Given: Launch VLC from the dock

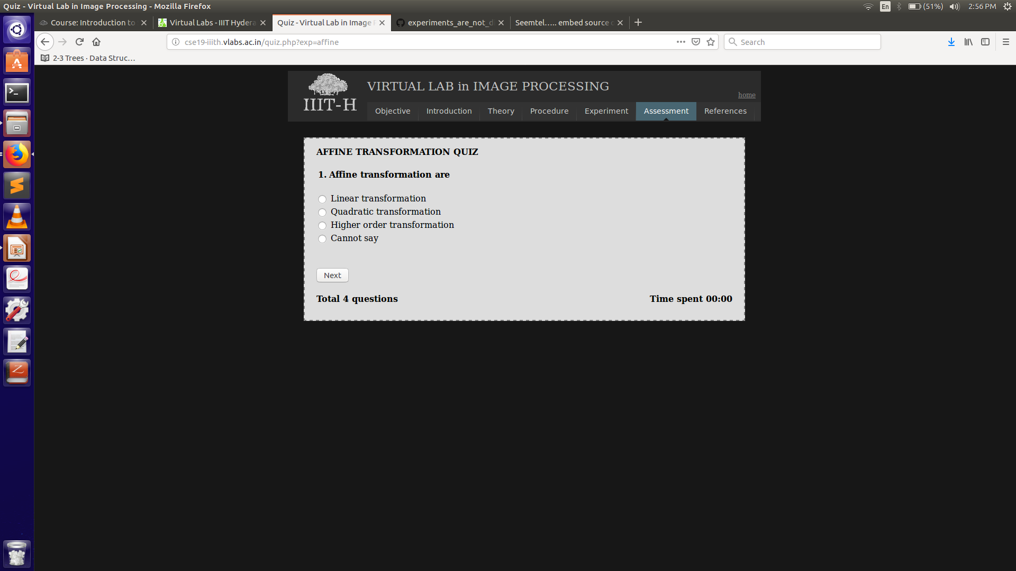Looking at the screenshot, I should click(16, 216).
